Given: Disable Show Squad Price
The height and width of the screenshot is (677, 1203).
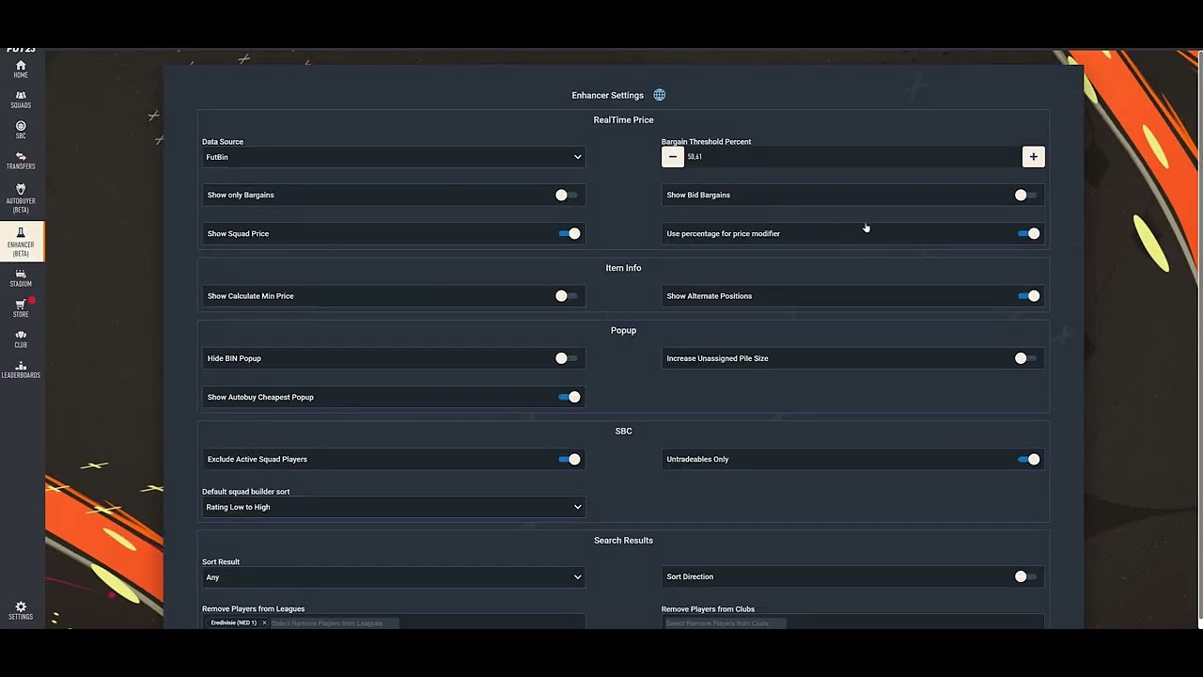Looking at the screenshot, I should pyautogui.click(x=570, y=233).
